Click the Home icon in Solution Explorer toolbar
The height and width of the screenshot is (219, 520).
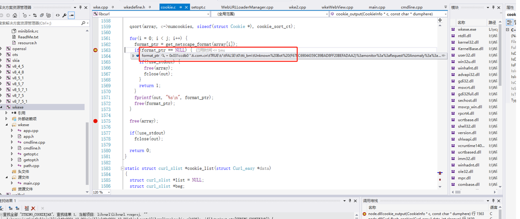click(15, 15)
